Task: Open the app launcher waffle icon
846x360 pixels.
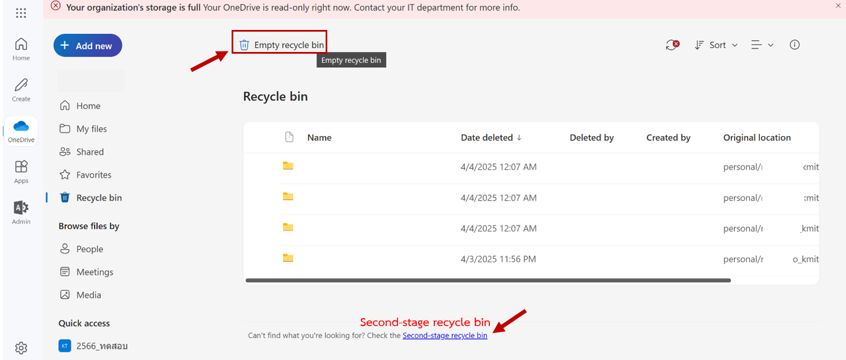Action: pos(21,14)
